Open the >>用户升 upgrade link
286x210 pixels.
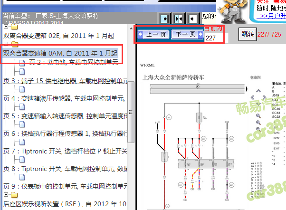click(271, 16)
